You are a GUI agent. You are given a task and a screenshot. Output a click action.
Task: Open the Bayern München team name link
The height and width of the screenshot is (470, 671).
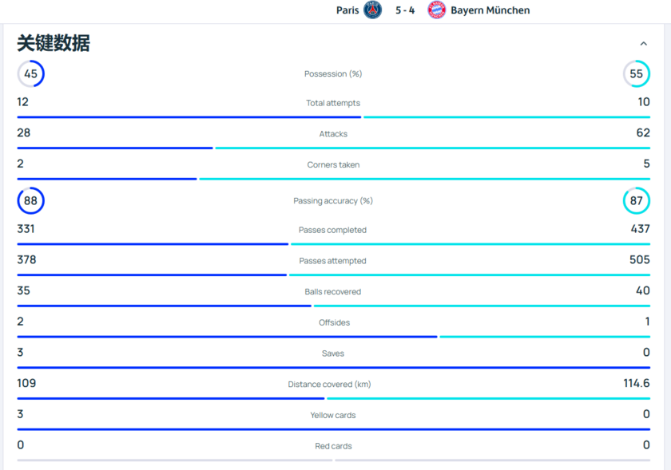point(490,10)
